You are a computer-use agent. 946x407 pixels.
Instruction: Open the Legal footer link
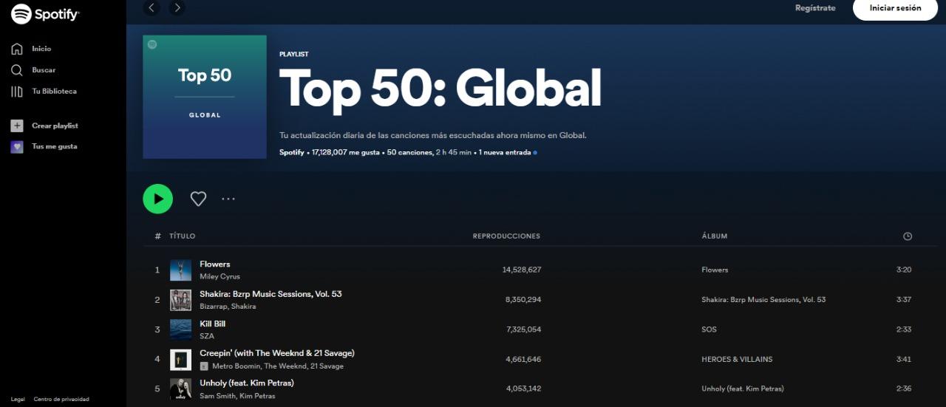18,400
